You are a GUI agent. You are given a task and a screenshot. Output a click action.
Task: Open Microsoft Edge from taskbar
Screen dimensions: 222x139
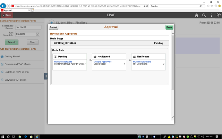26,137
